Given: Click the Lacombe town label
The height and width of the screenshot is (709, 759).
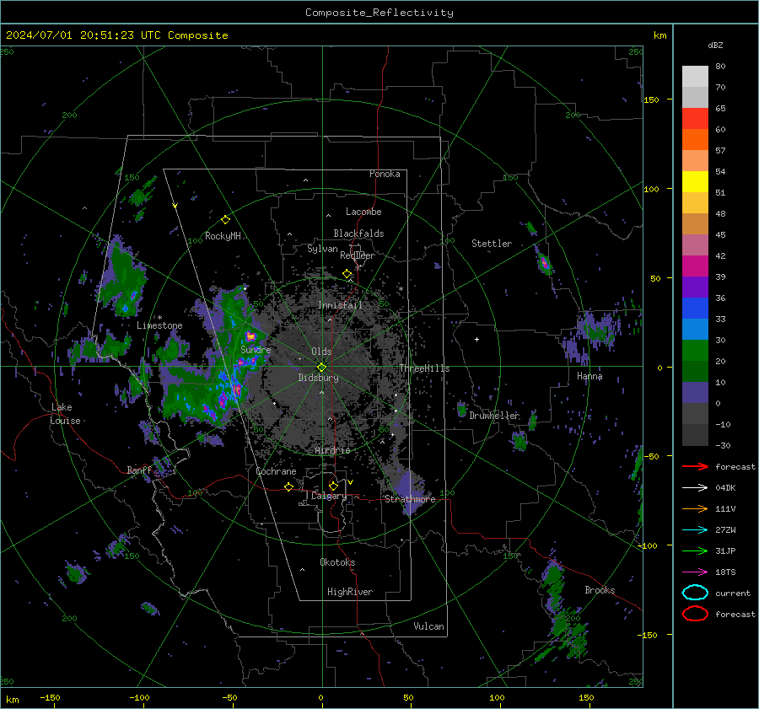Looking at the screenshot, I should pos(363,212).
